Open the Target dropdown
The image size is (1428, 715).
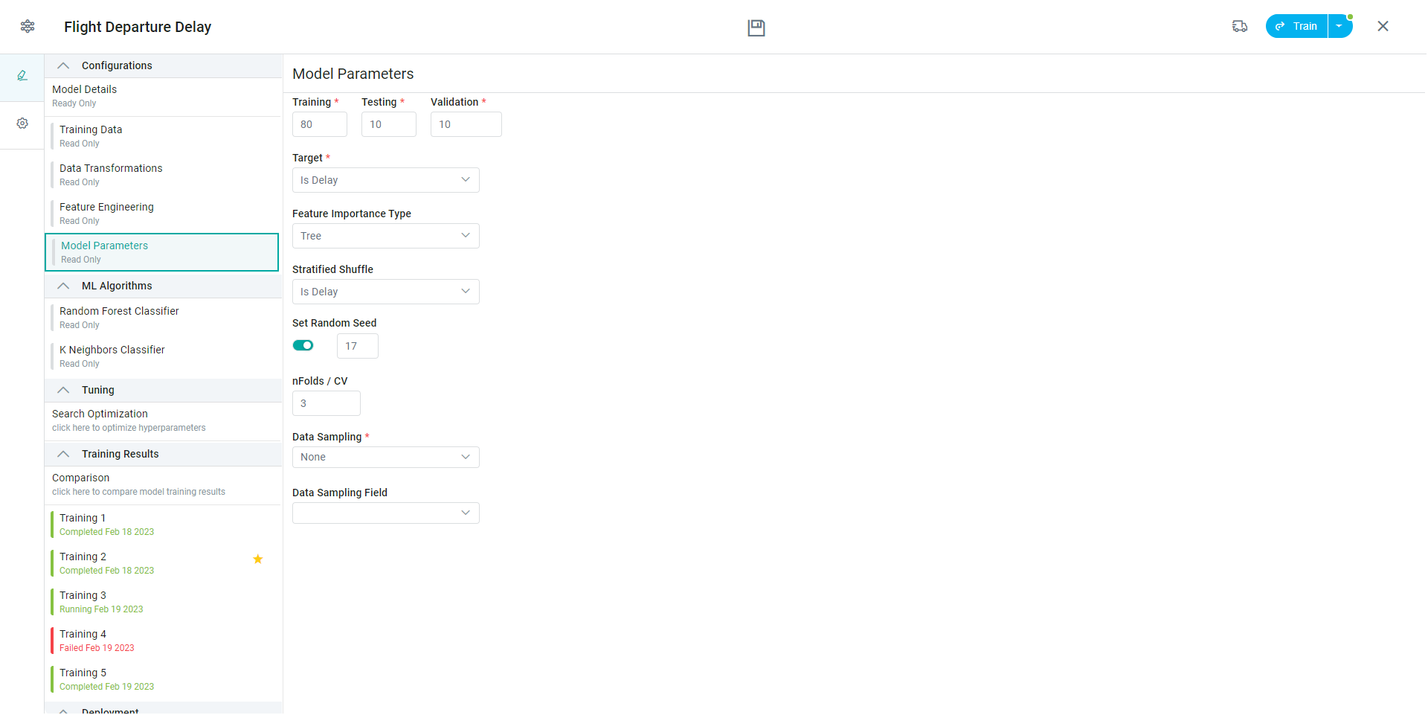(385, 180)
